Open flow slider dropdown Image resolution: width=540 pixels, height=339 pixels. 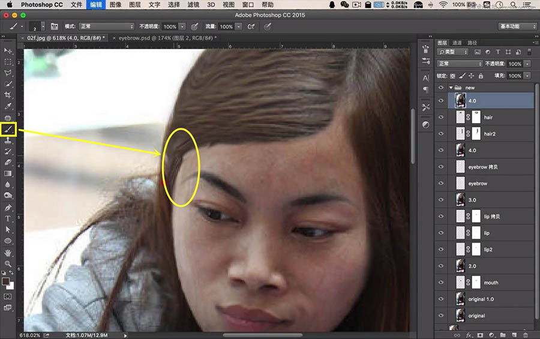238,26
